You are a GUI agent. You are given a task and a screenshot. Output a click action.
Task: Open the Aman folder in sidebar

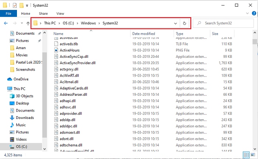(x=21, y=48)
